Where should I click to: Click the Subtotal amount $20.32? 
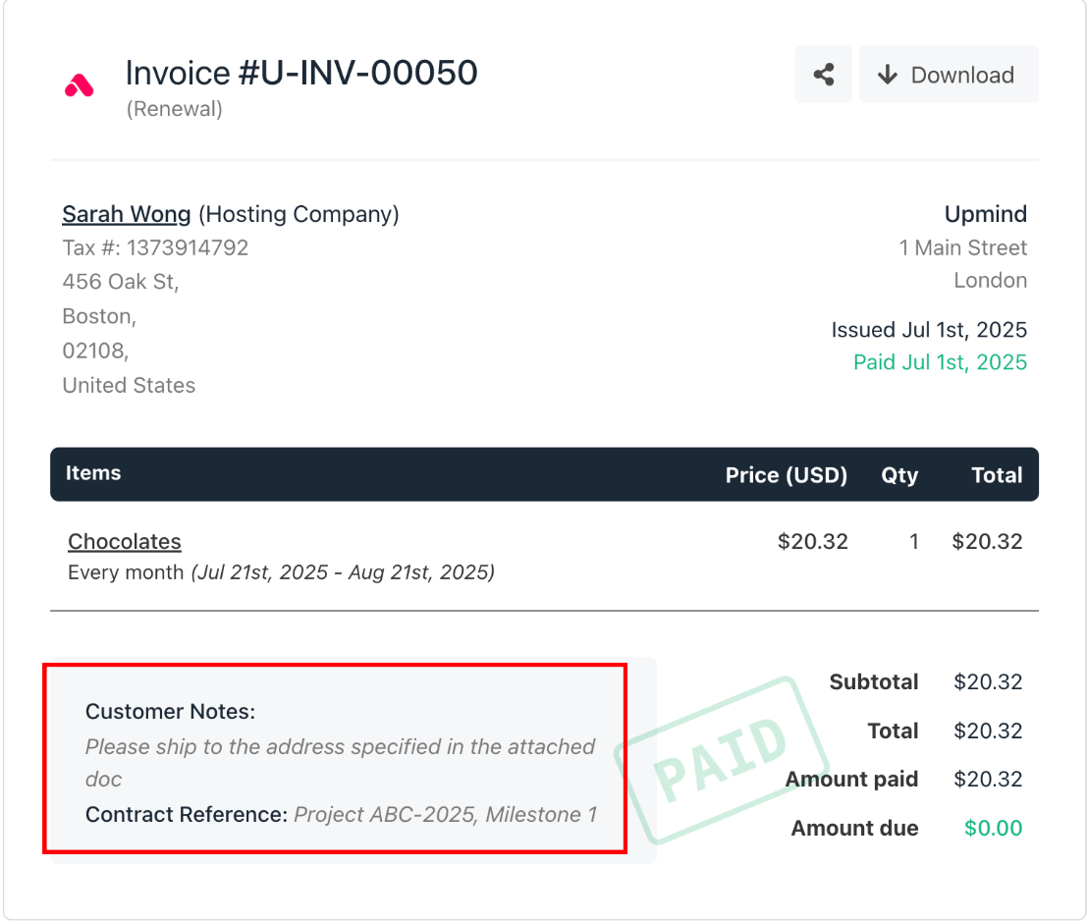click(988, 682)
